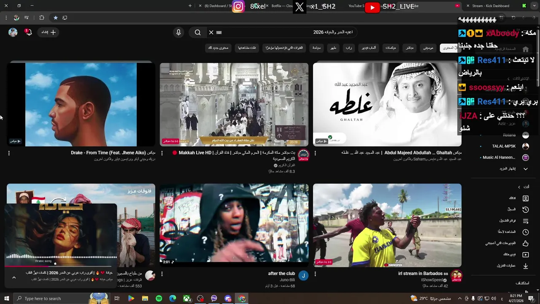Screen dimensions: 540x304
Task: Open the Playlists icon in sidebar
Action: click(x=526, y=221)
